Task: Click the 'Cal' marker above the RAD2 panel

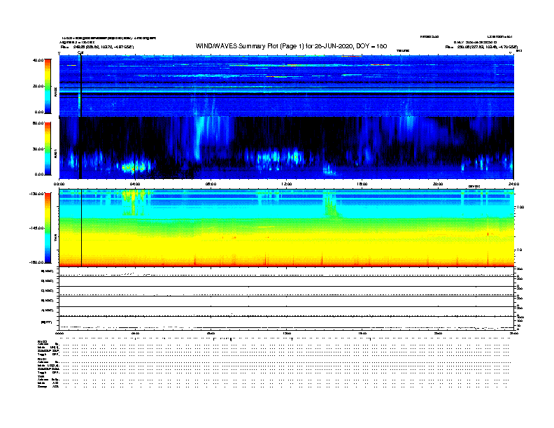Action: click(x=80, y=52)
